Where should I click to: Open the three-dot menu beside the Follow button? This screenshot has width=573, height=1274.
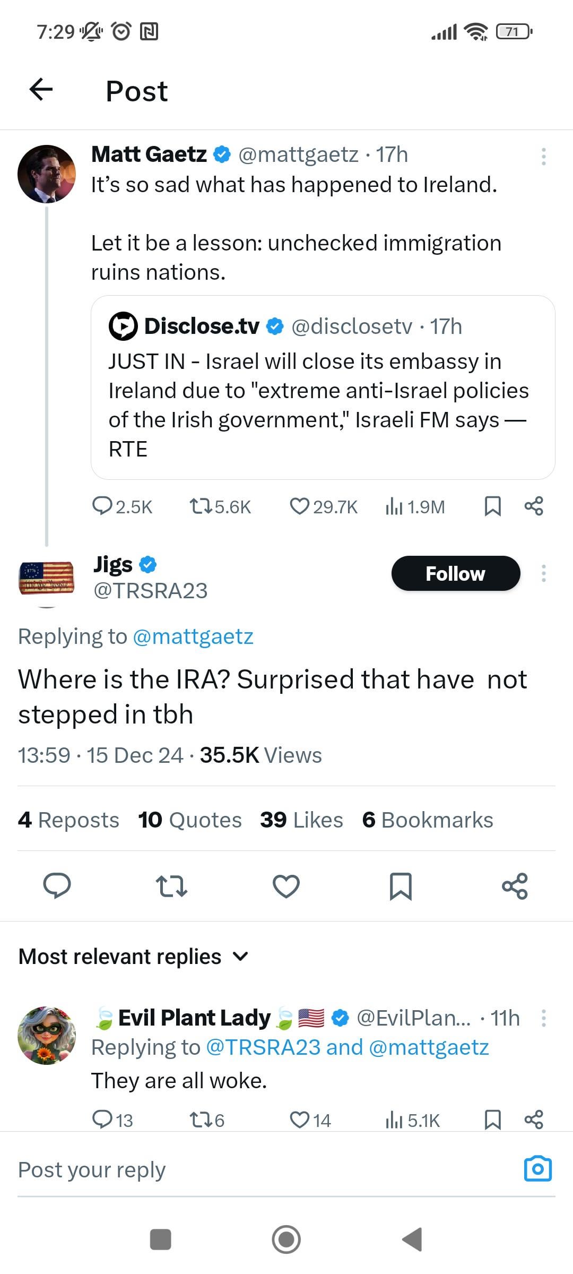point(543,573)
